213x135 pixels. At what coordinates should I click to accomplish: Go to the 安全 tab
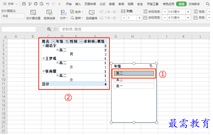(x=140, y=4)
